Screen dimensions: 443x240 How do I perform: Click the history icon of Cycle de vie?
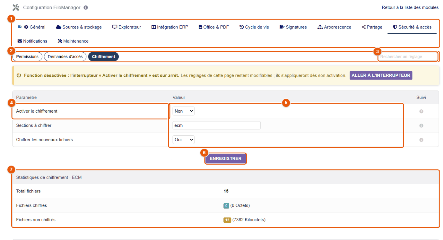[241, 27]
